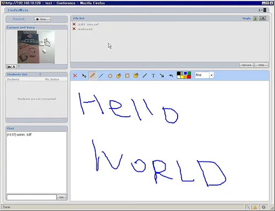Click the multi-user view icon in File list
Image resolution: width=275 pixels, height=211 pixels.
coord(262,18)
